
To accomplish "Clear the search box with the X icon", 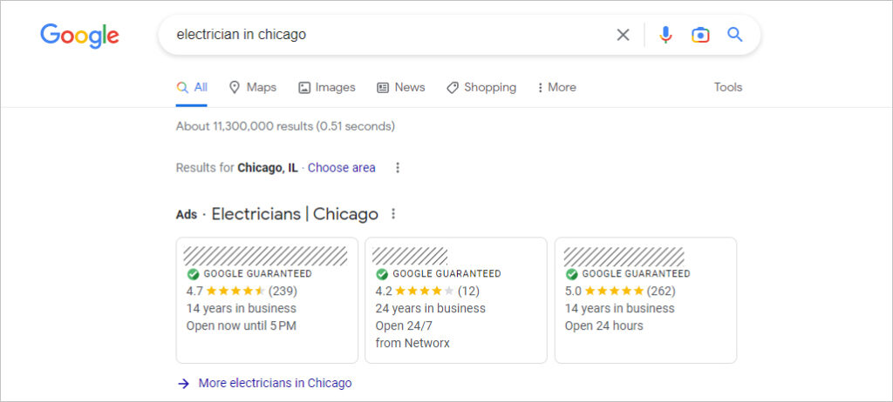I will click(x=623, y=35).
